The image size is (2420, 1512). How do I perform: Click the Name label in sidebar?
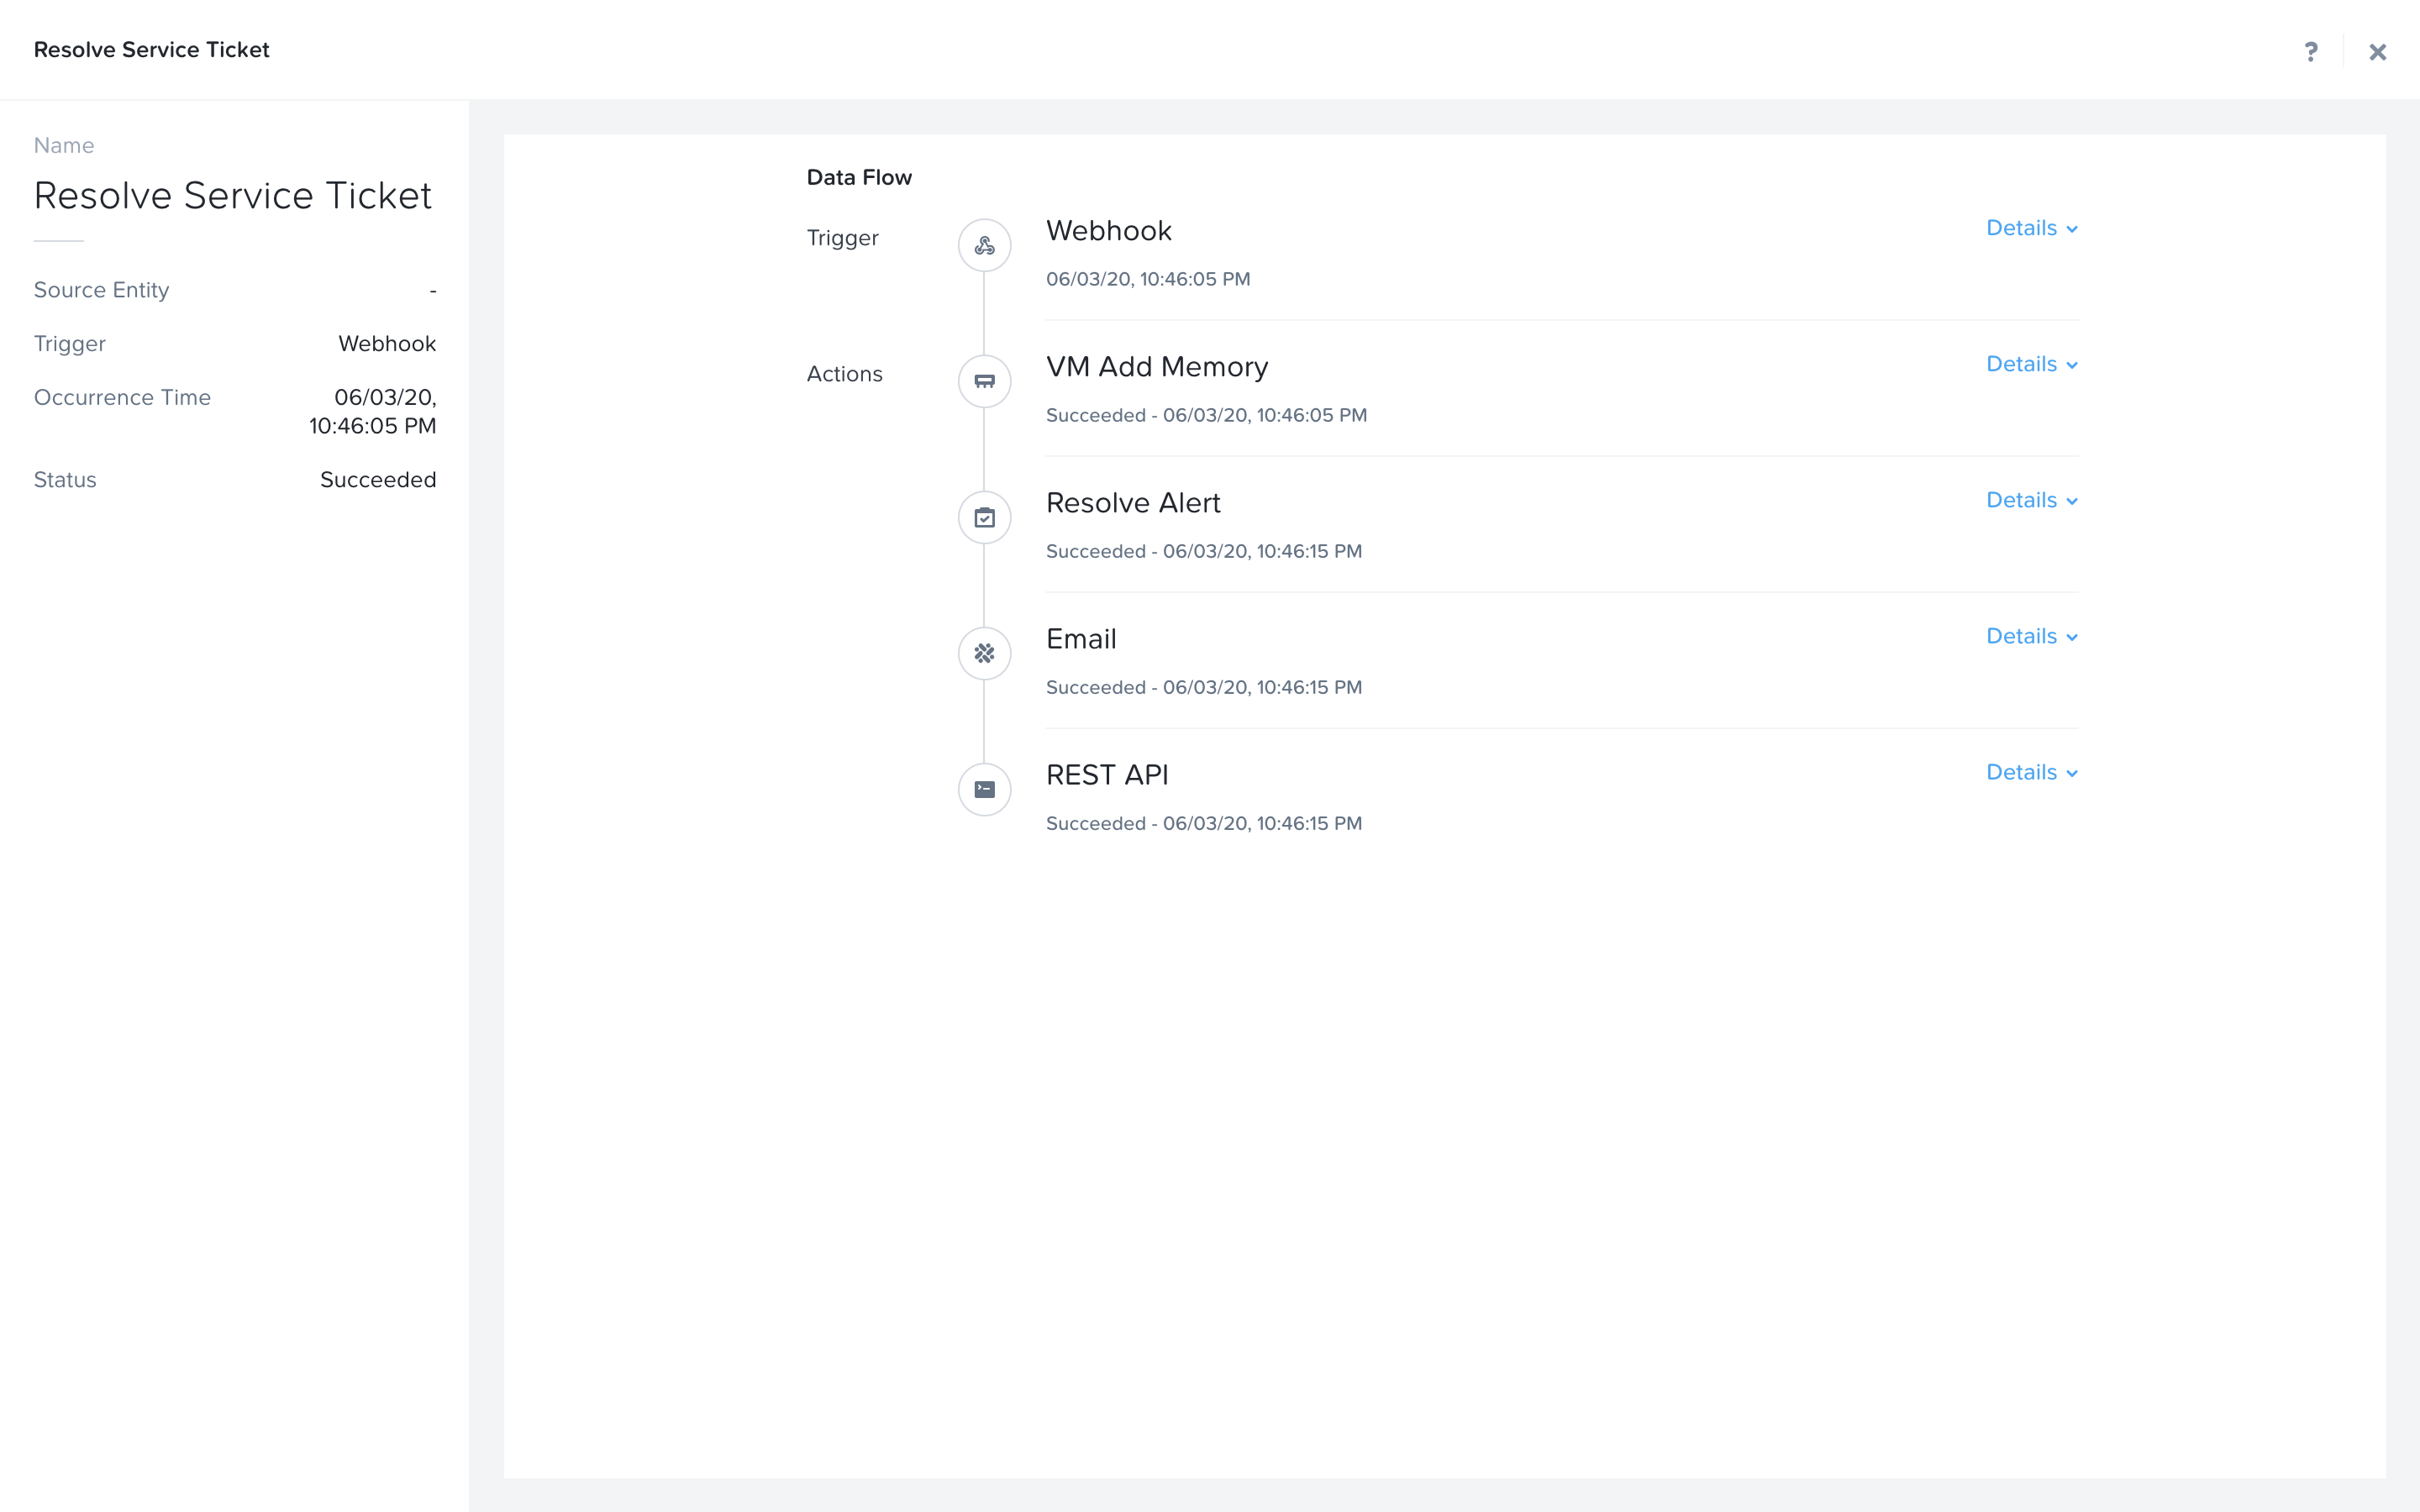click(64, 145)
